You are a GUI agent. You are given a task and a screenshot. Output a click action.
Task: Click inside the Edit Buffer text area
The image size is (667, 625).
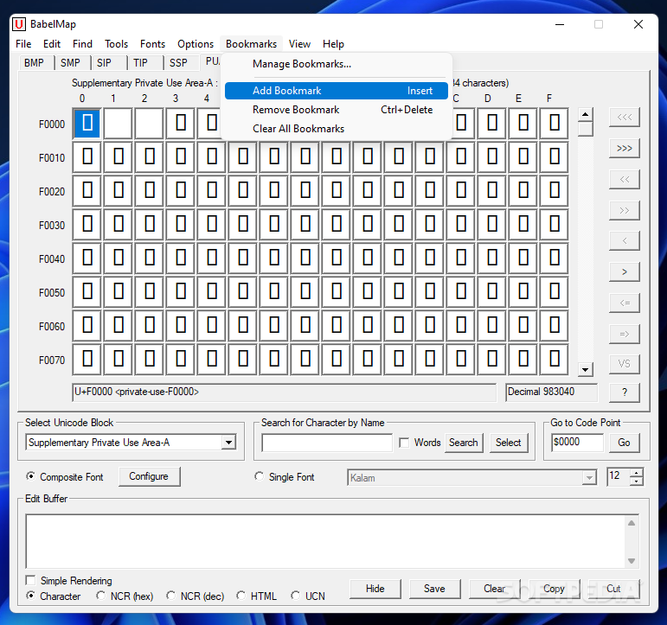tap(325, 541)
